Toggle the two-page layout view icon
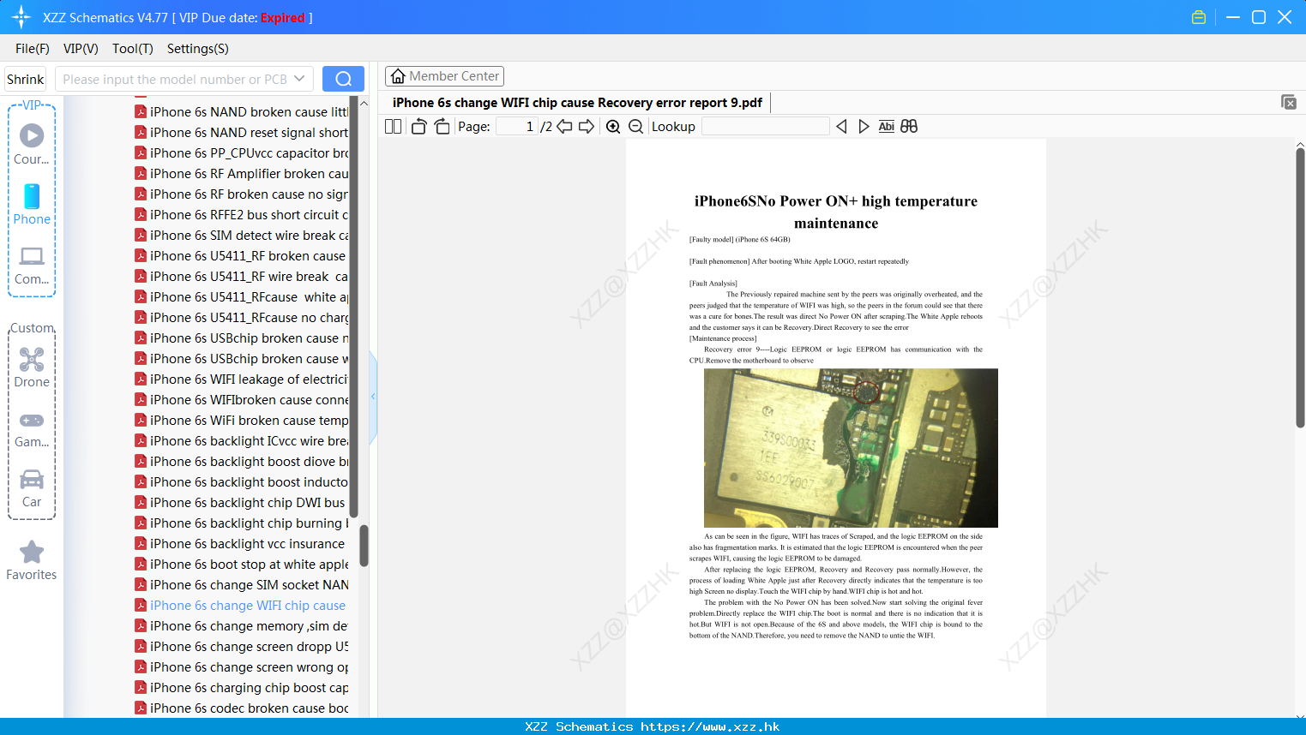Viewport: 1306px width, 735px height. (394, 127)
